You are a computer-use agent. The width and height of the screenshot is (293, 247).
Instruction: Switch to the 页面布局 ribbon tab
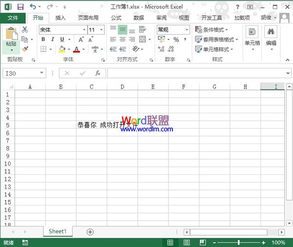[88, 18]
